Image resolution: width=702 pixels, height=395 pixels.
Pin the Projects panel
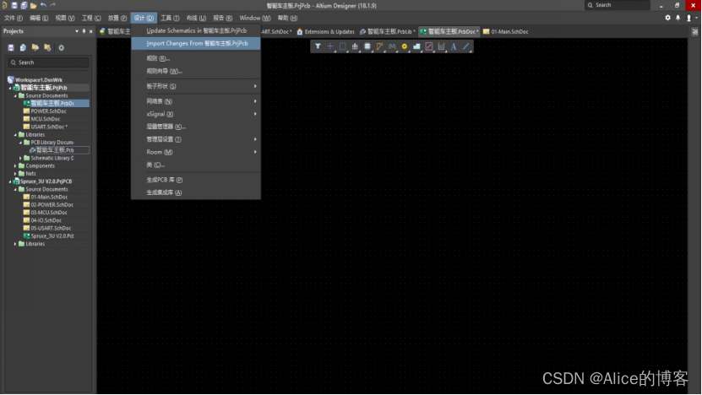[84, 31]
